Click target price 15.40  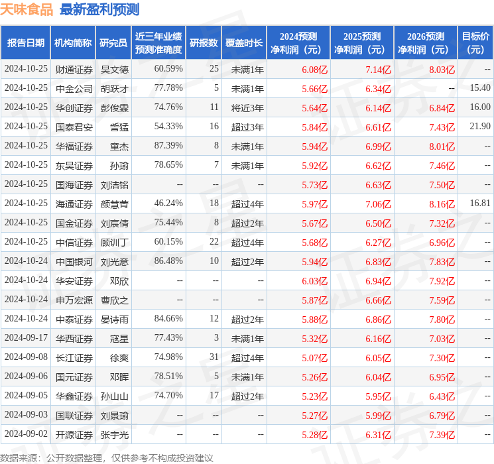pos(480,87)
